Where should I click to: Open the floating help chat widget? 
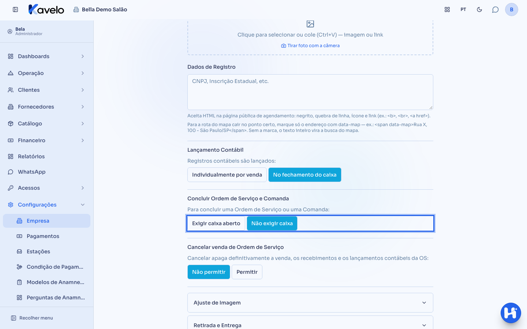(511, 313)
